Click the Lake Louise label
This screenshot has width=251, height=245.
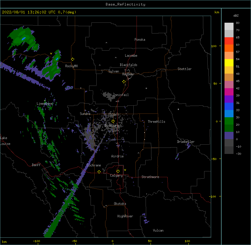click(x=5, y=141)
